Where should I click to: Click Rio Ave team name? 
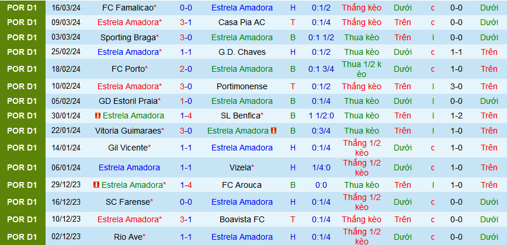pyautogui.click(x=129, y=237)
